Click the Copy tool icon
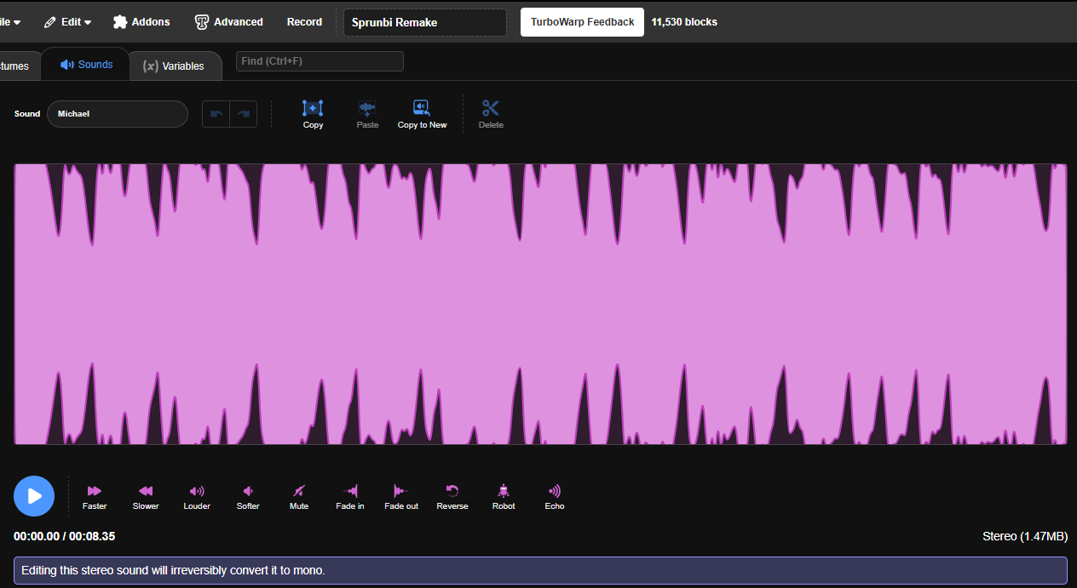Screen dimensions: 1077x588 click(x=313, y=108)
